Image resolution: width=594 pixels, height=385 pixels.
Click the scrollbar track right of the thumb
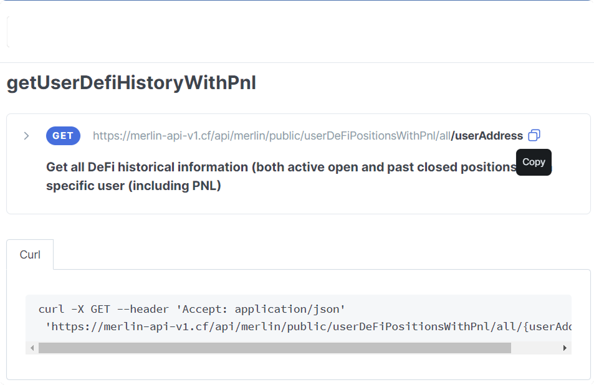click(x=535, y=348)
